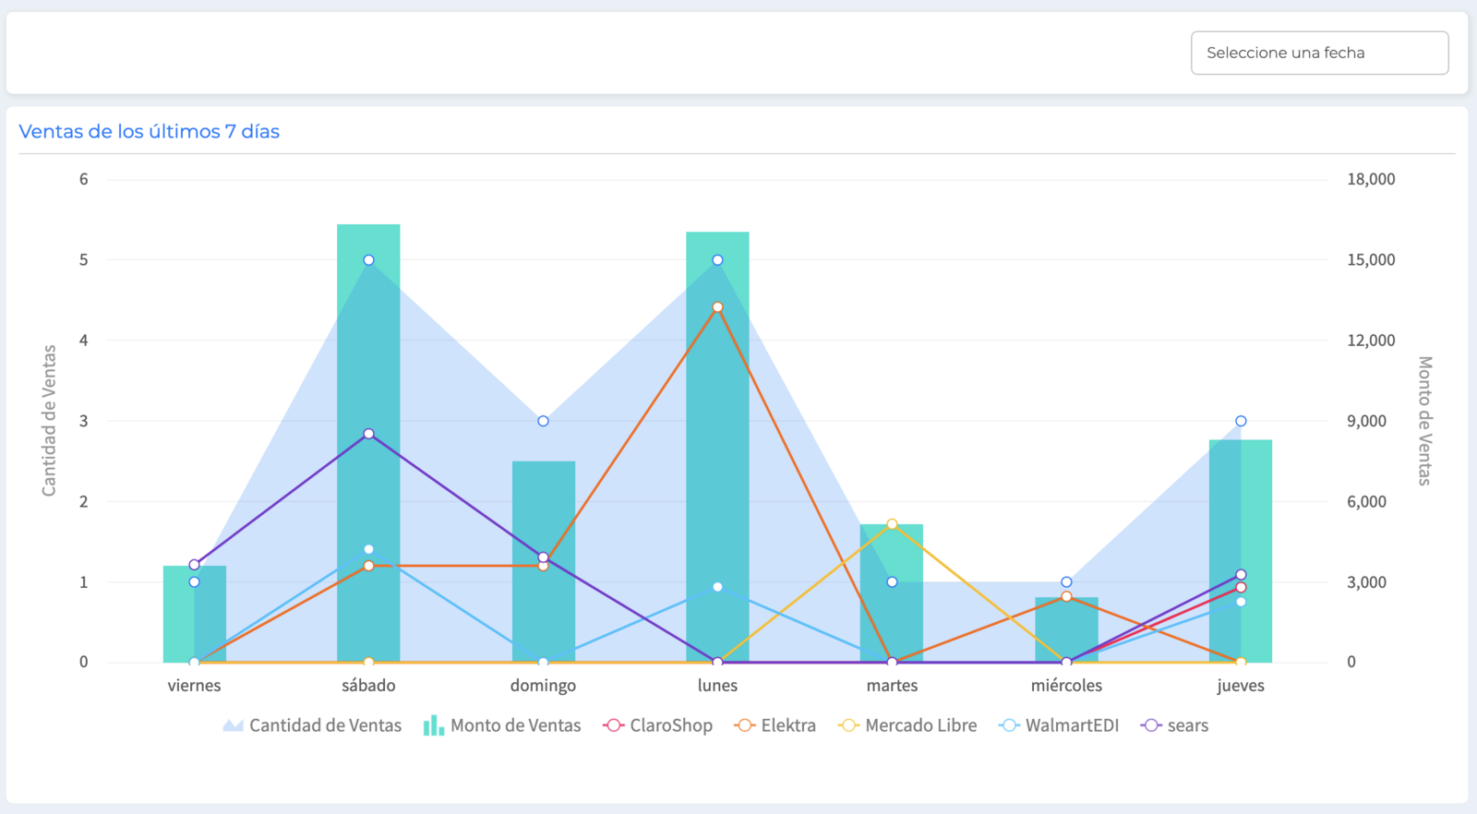Select the viernes Monto de Ventas bar
The image size is (1477, 814).
[x=195, y=614]
